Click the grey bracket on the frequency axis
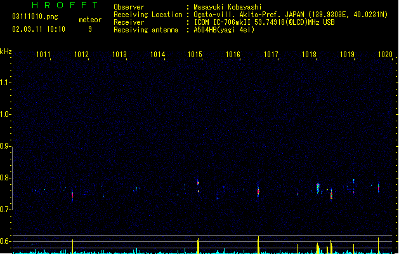Screen dimensions: 399x254 point(12,178)
